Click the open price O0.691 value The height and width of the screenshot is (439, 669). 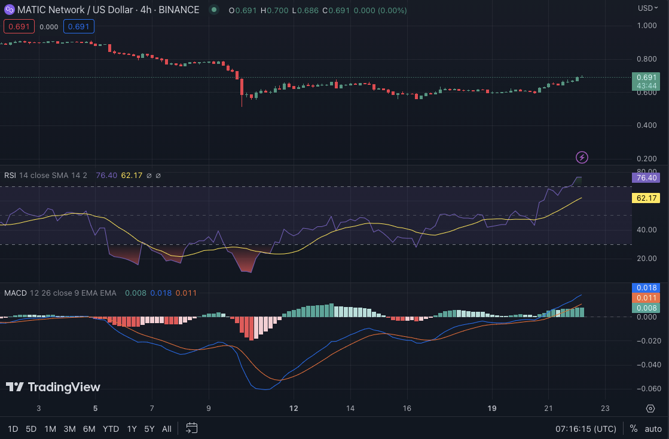pos(243,10)
